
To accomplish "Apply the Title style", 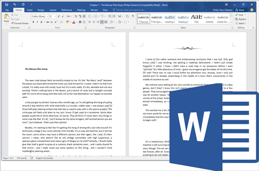I will click(x=197, y=19).
